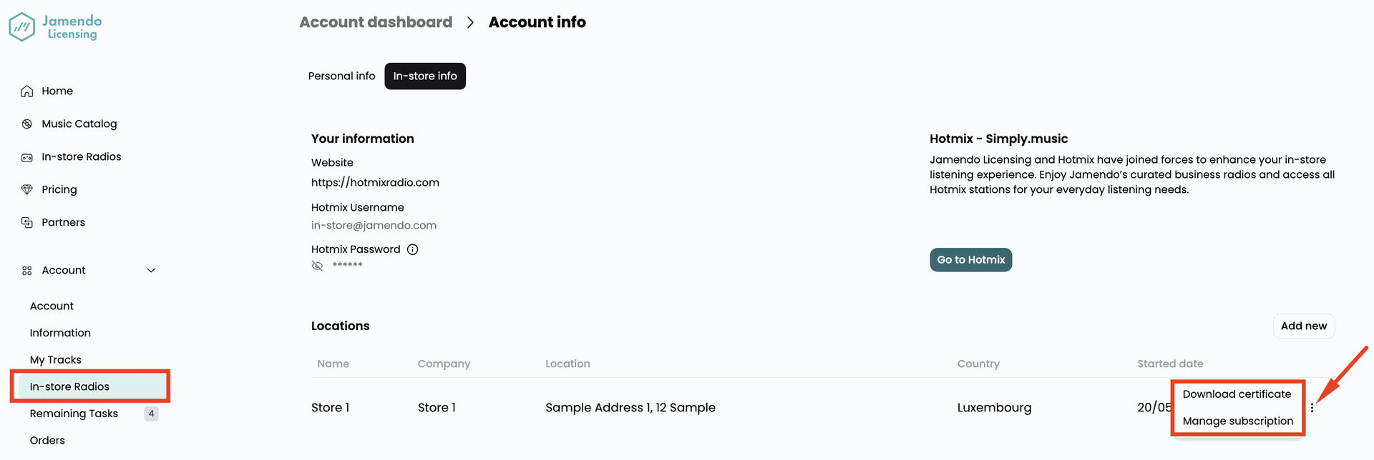Choose Download certificate from the menu
The height and width of the screenshot is (460, 1374).
pyautogui.click(x=1237, y=394)
